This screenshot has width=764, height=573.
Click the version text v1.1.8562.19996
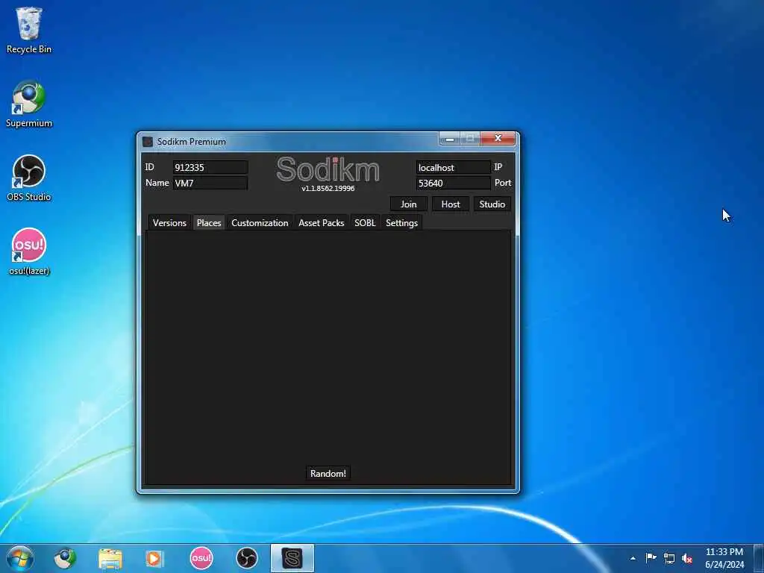tap(328, 188)
